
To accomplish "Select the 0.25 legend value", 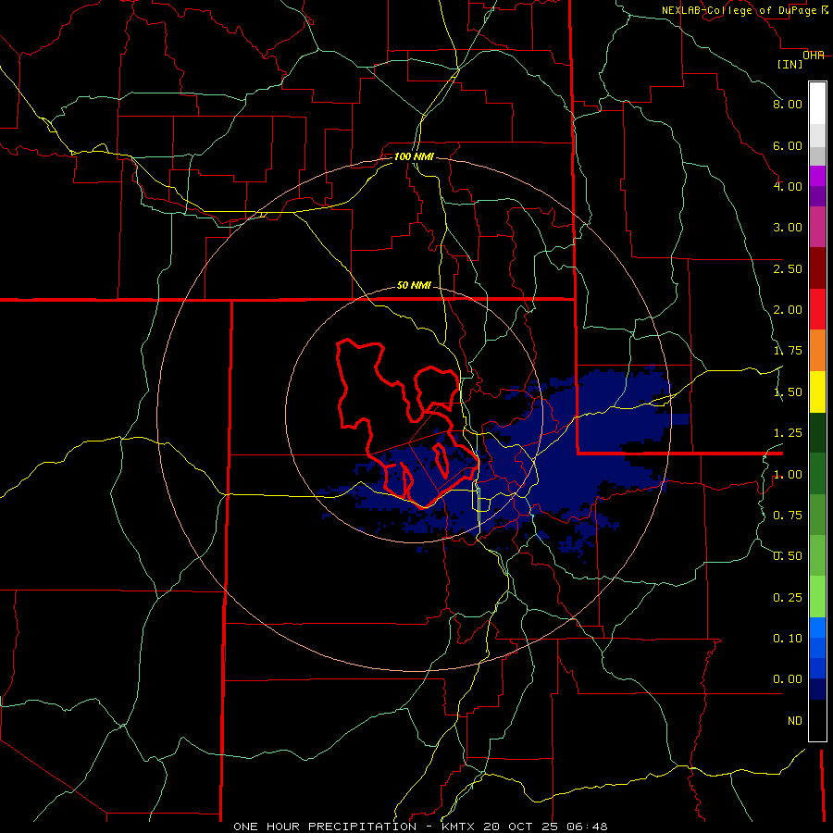I will click(x=788, y=598).
